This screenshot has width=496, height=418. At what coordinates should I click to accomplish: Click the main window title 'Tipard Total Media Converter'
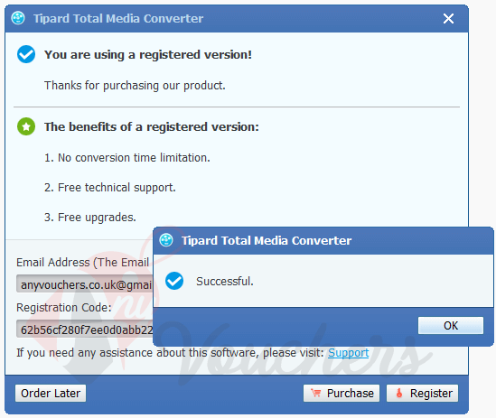118,18
